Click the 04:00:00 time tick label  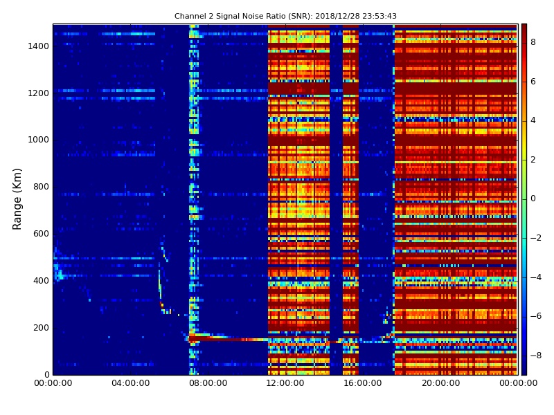click(x=131, y=383)
